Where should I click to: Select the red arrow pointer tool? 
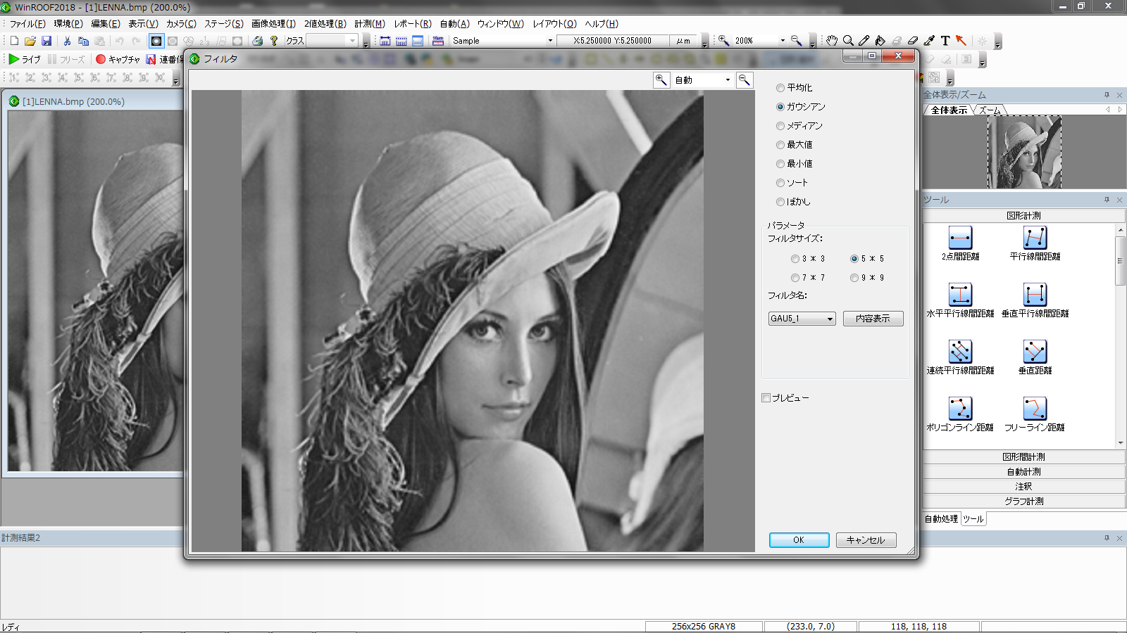click(961, 41)
